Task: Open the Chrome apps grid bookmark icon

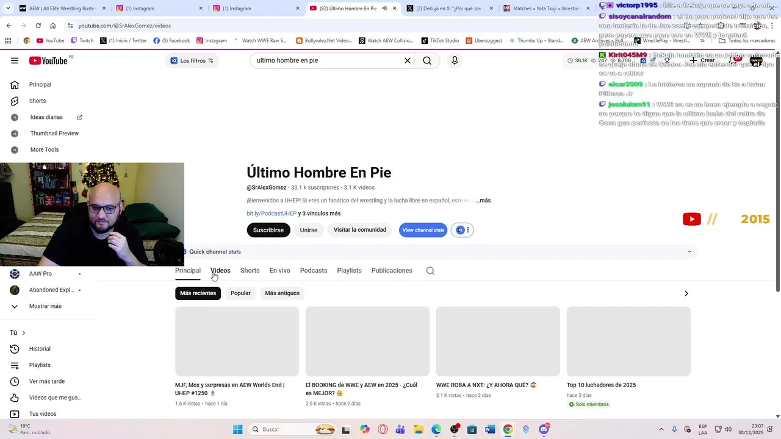Action: click(8, 41)
